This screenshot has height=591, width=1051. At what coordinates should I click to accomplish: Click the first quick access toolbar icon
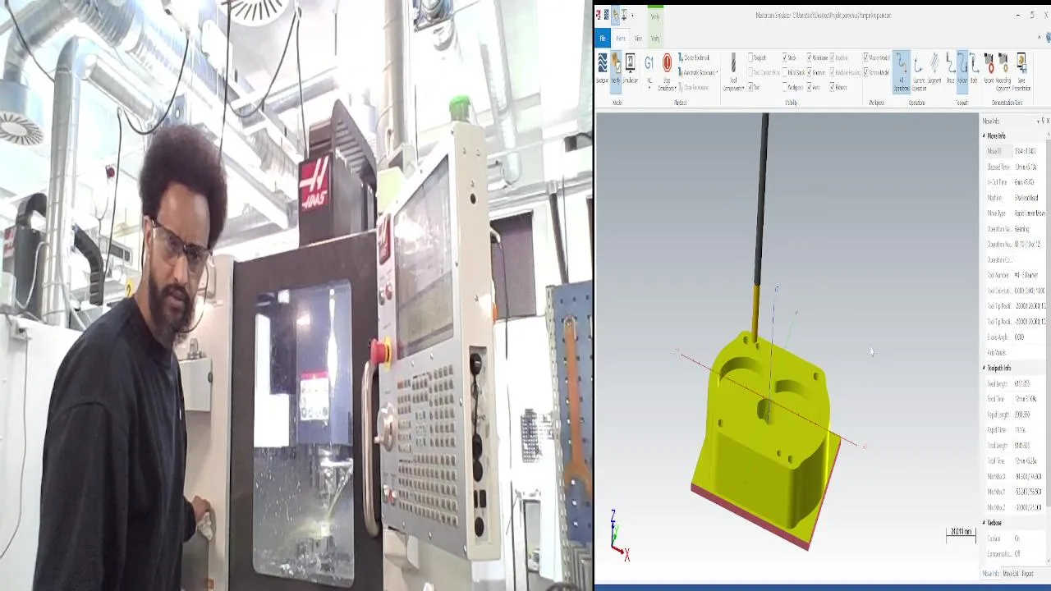click(x=598, y=15)
